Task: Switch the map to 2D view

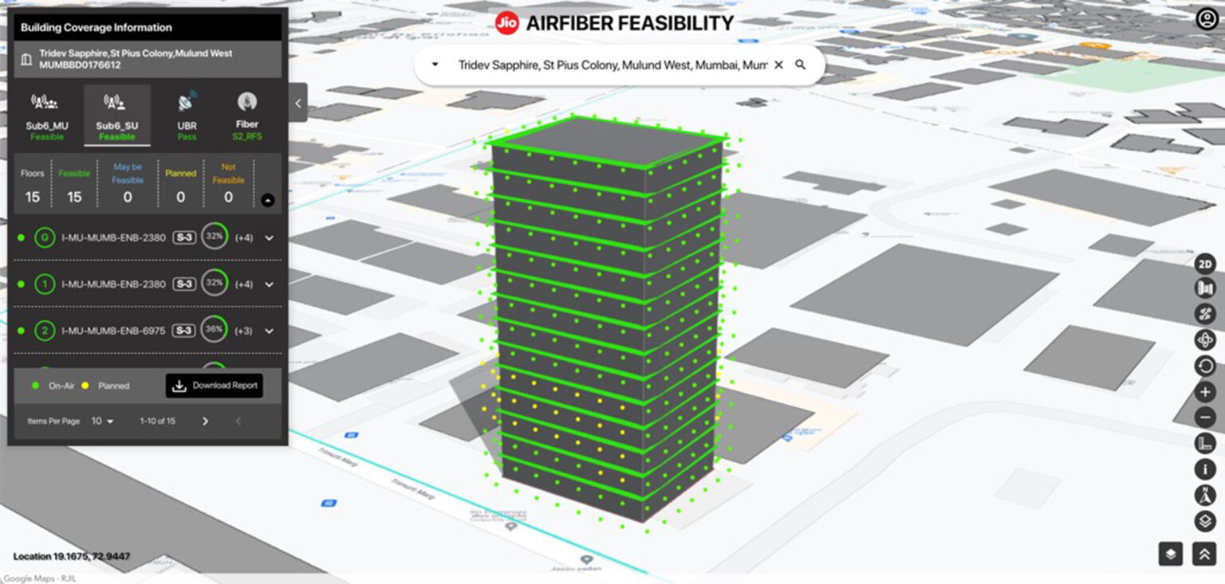Action: coord(1207,263)
